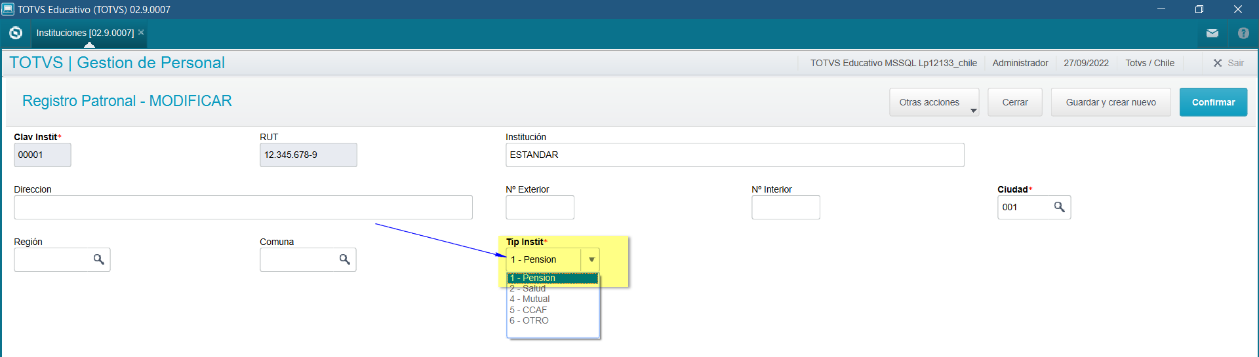1259x357 pixels.
Task: Click the Confirmar button
Action: [1213, 102]
